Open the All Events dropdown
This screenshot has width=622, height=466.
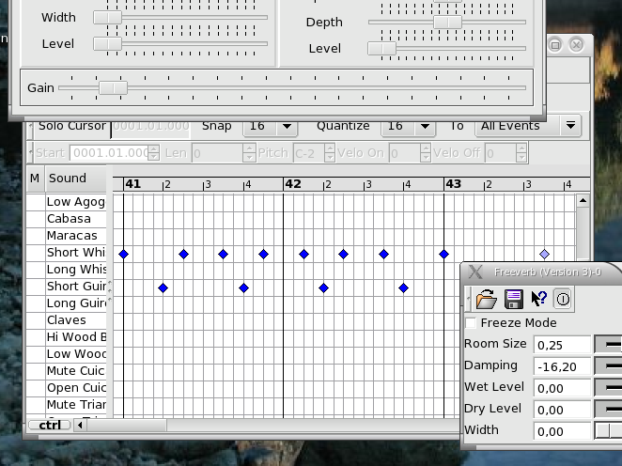coord(528,126)
